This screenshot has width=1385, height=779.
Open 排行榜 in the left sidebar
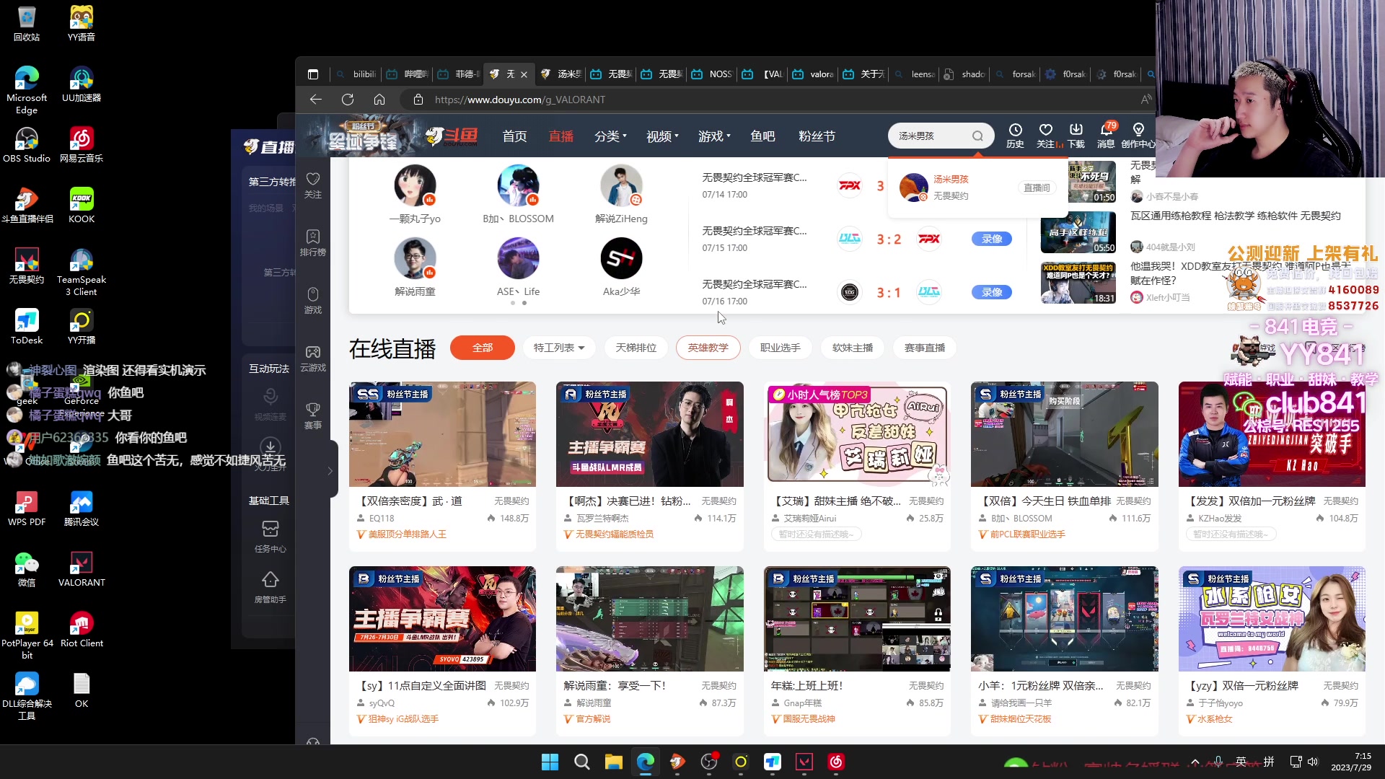[x=313, y=242]
